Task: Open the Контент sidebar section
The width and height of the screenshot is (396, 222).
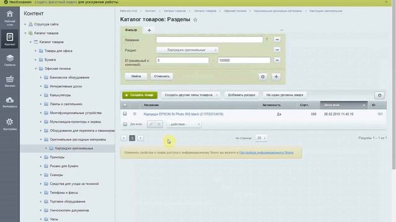Action: (x=10, y=39)
